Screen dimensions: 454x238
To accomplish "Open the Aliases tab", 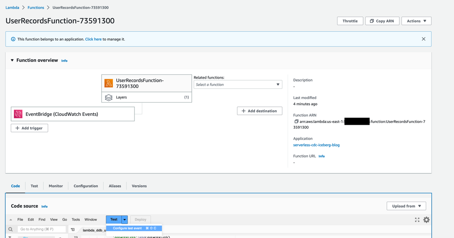I will coord(115,186).
